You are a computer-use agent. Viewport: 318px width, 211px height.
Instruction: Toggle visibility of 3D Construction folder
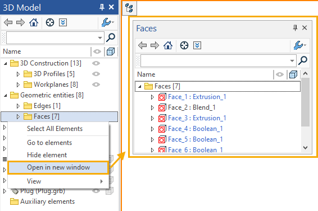point(96,63)
